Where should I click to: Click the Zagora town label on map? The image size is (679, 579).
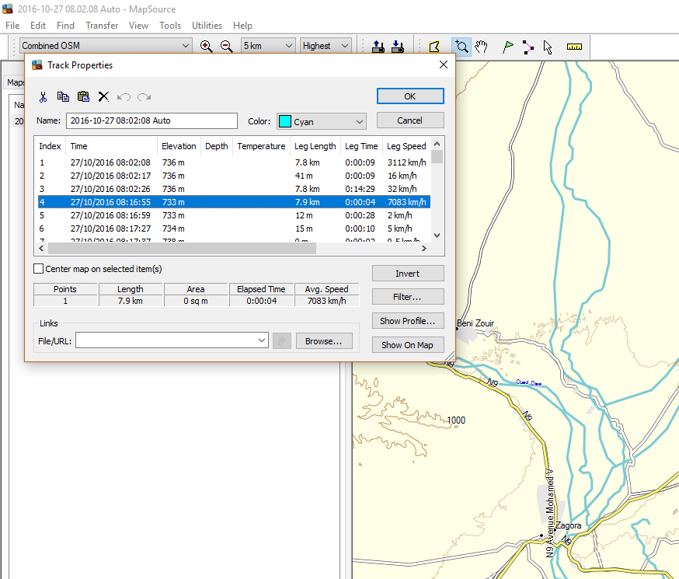(x=568, y=525)
